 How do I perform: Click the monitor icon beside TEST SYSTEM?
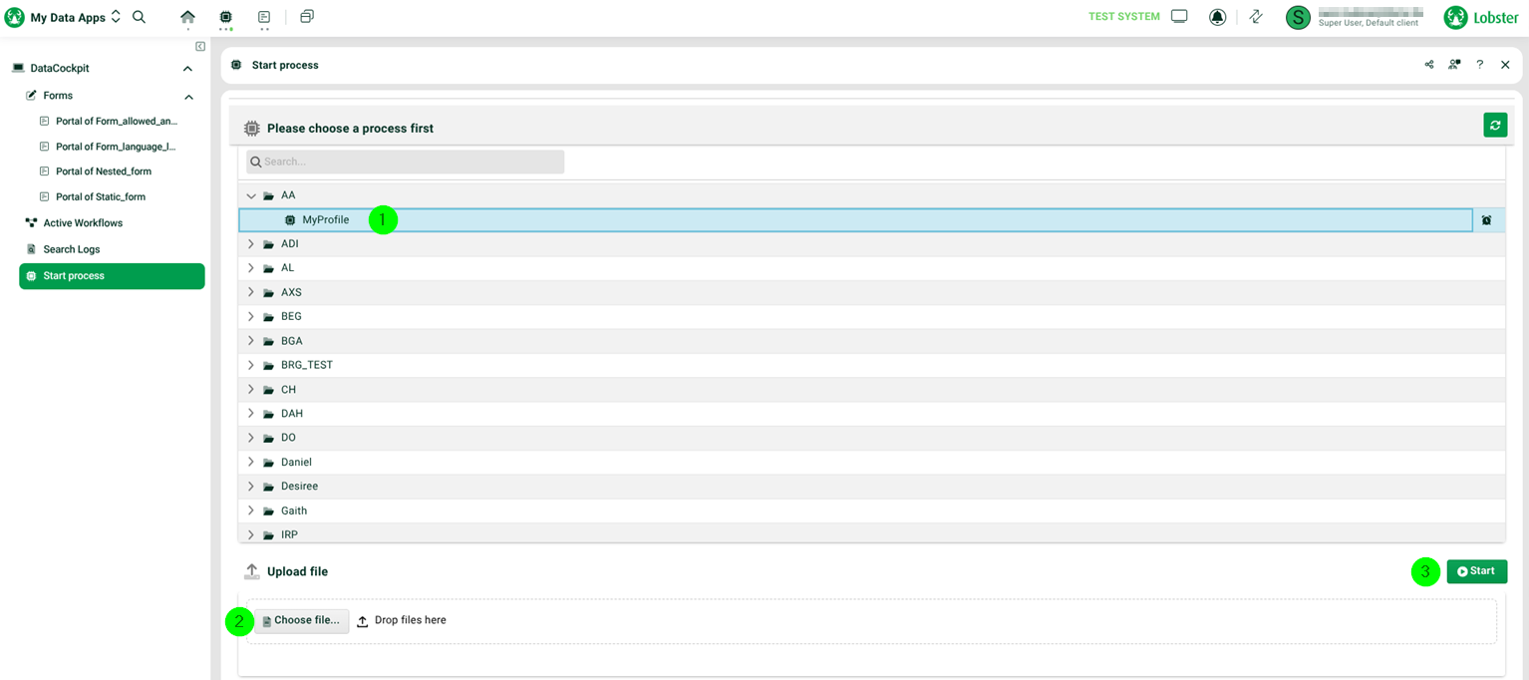tap(1179, 17)
